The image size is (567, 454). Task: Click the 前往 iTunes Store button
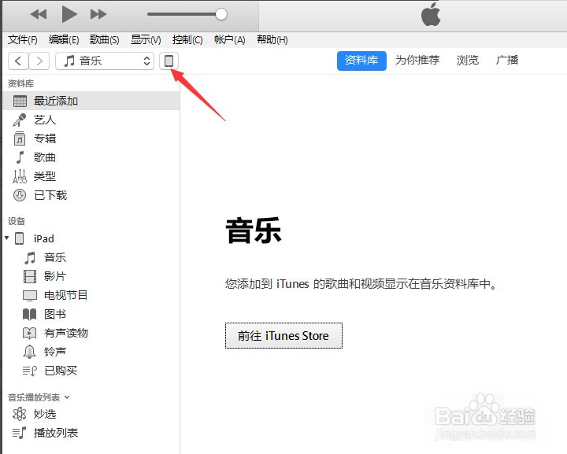click(x=283, y=335)
